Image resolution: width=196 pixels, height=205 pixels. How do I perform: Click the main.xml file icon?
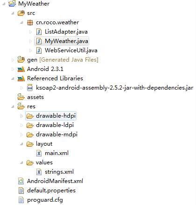(39, 153)
